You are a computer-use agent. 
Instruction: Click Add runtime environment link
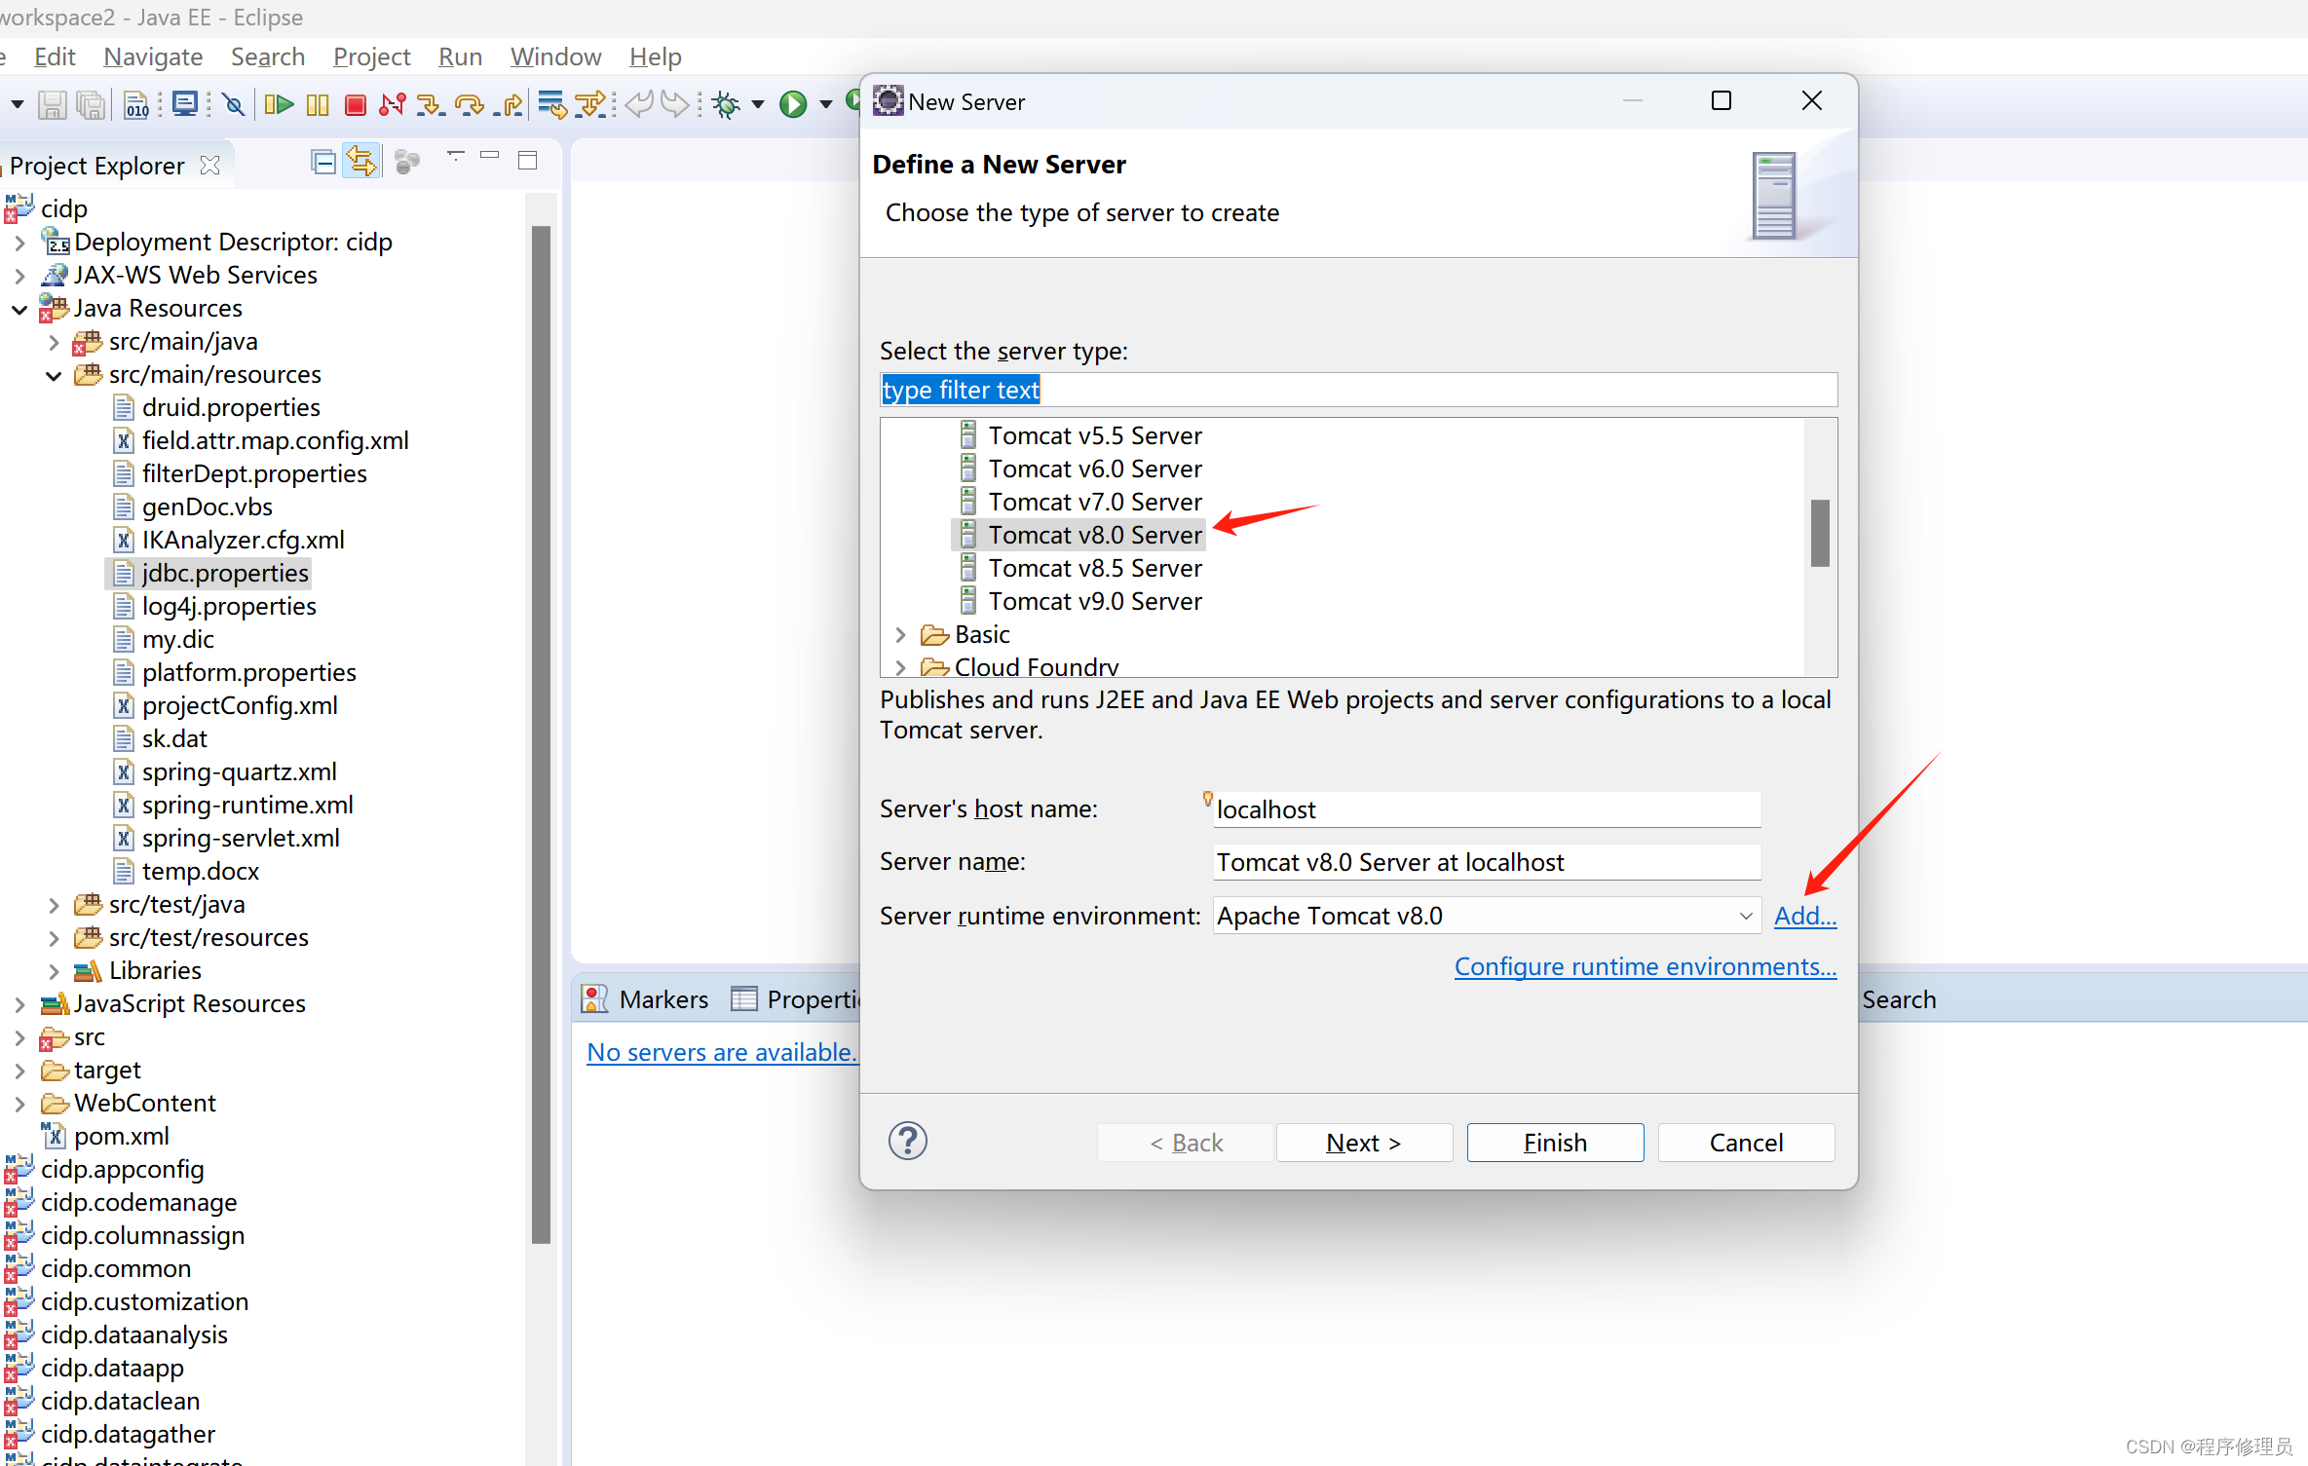click(x=1801, y=915)
